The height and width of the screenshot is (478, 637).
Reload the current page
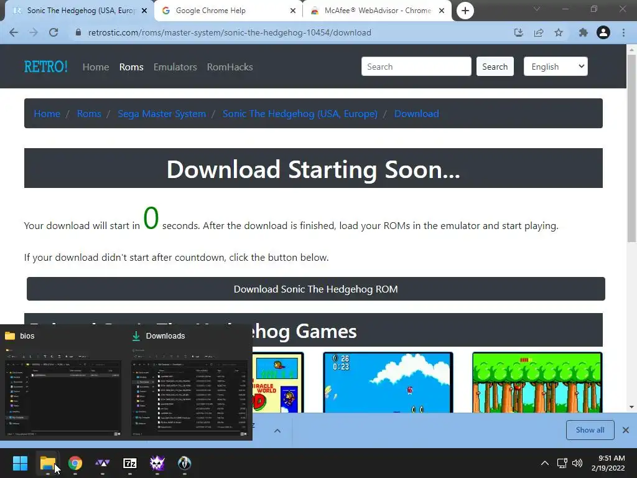pos(53,32)
